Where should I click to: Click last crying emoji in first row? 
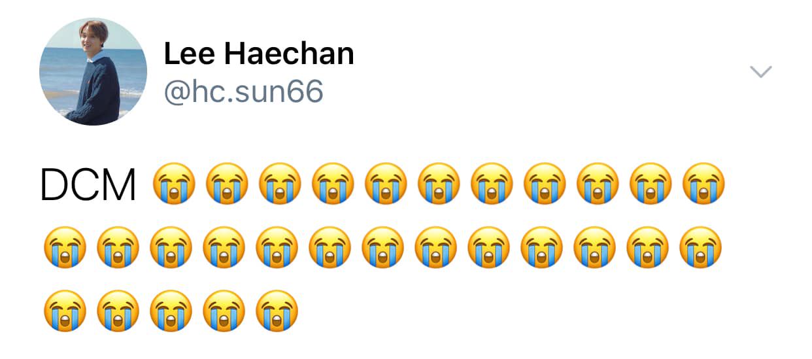tap(703, 184)
